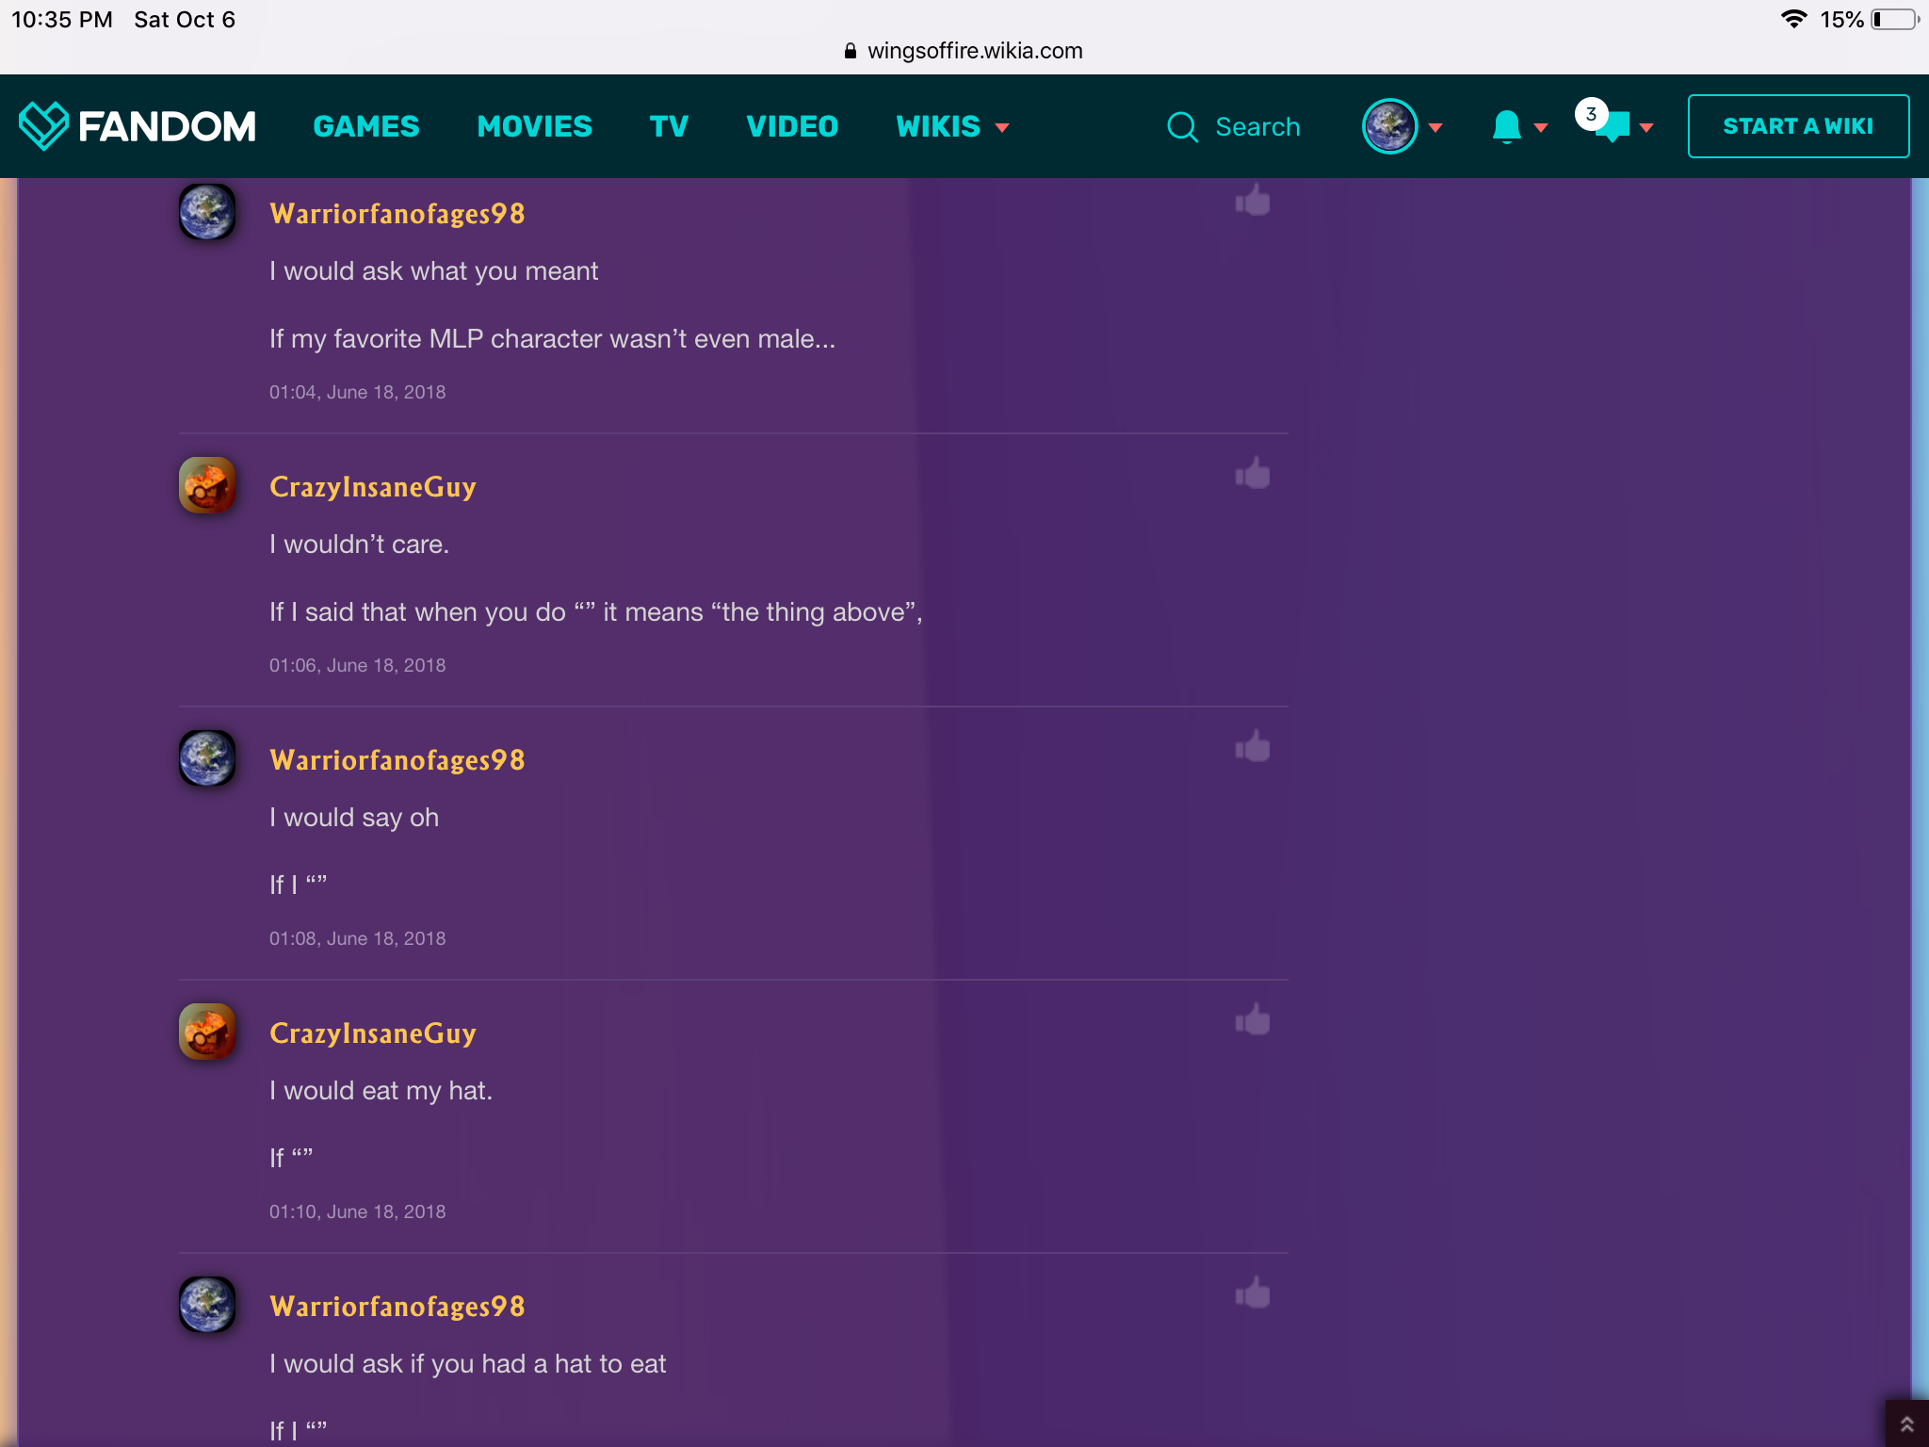Expand the notifications dropdown arrow
This screenshot has height=1447, width=1929.
(x=1541, y=127)
